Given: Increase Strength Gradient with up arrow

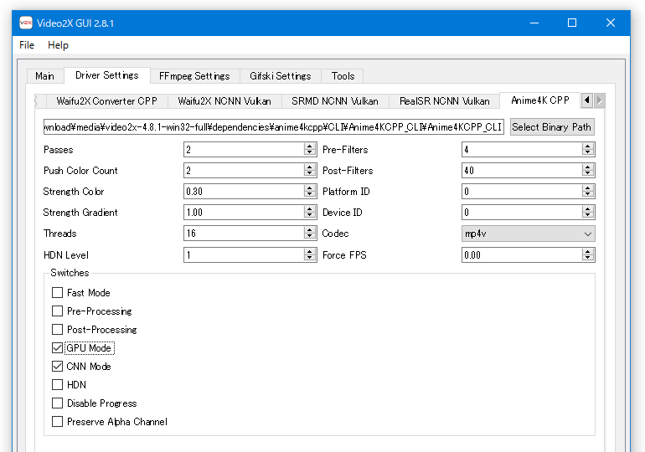Looking at the screenshot, I should [x=310, y=209].
